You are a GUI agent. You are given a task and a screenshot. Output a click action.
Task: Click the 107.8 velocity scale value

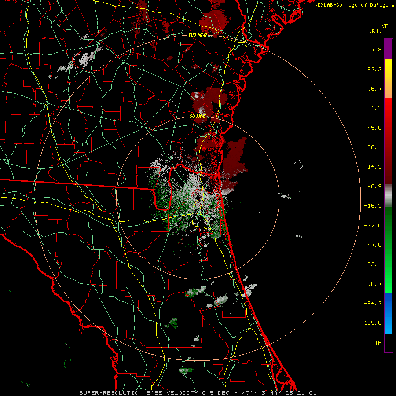[373, 49]
